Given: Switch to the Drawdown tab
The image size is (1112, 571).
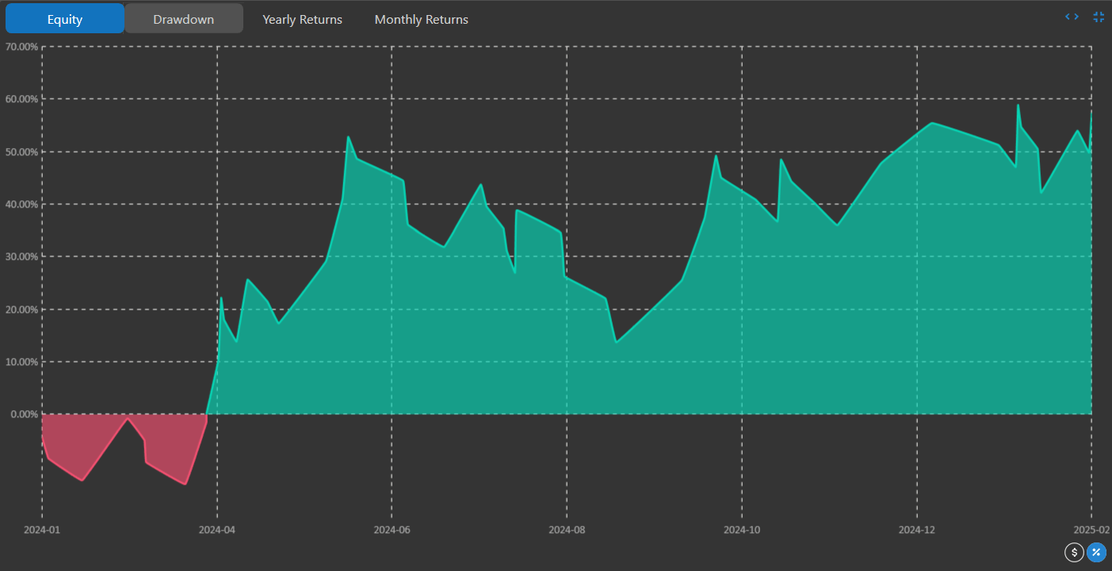Looking at the screenshot, I should click(184, 18).
